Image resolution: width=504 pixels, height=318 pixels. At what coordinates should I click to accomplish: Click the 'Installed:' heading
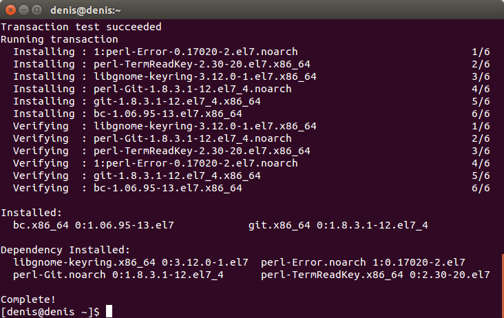31,213
